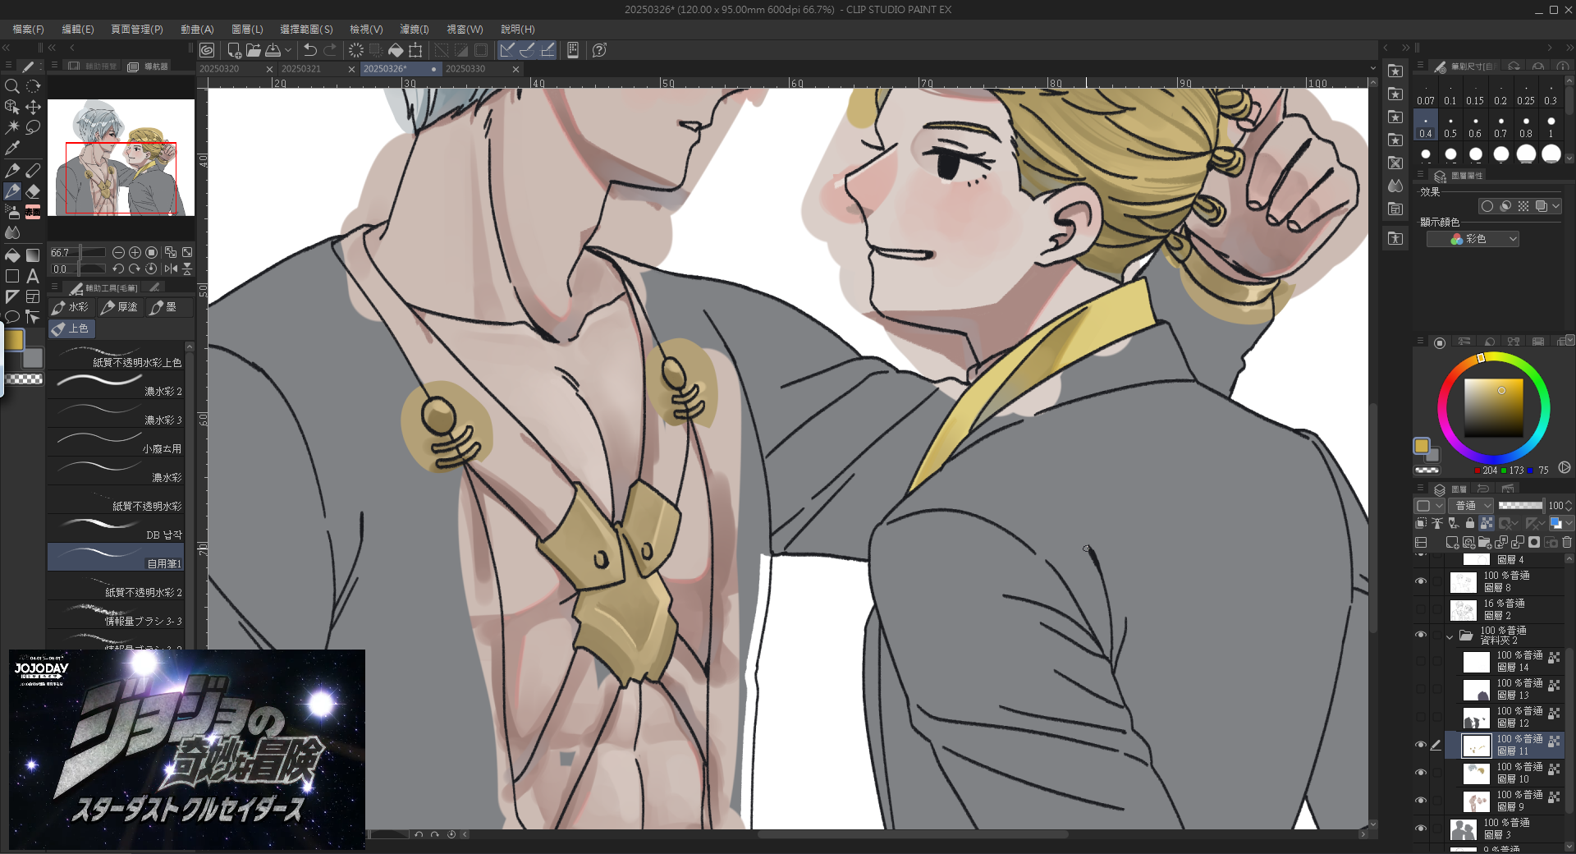Click the Clear/delete spinner icon in command bar

tap(355, 50)
